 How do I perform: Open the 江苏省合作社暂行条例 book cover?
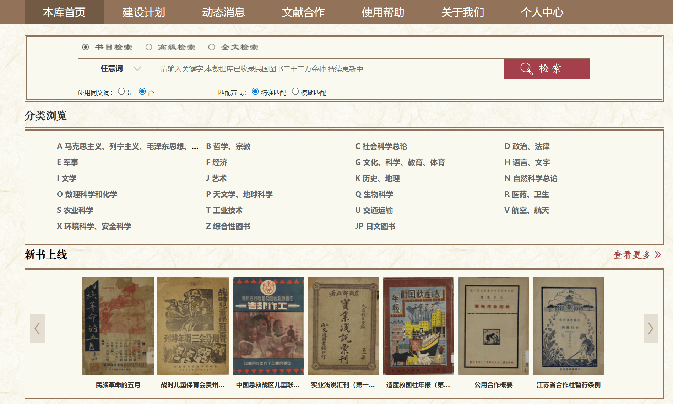568,326
